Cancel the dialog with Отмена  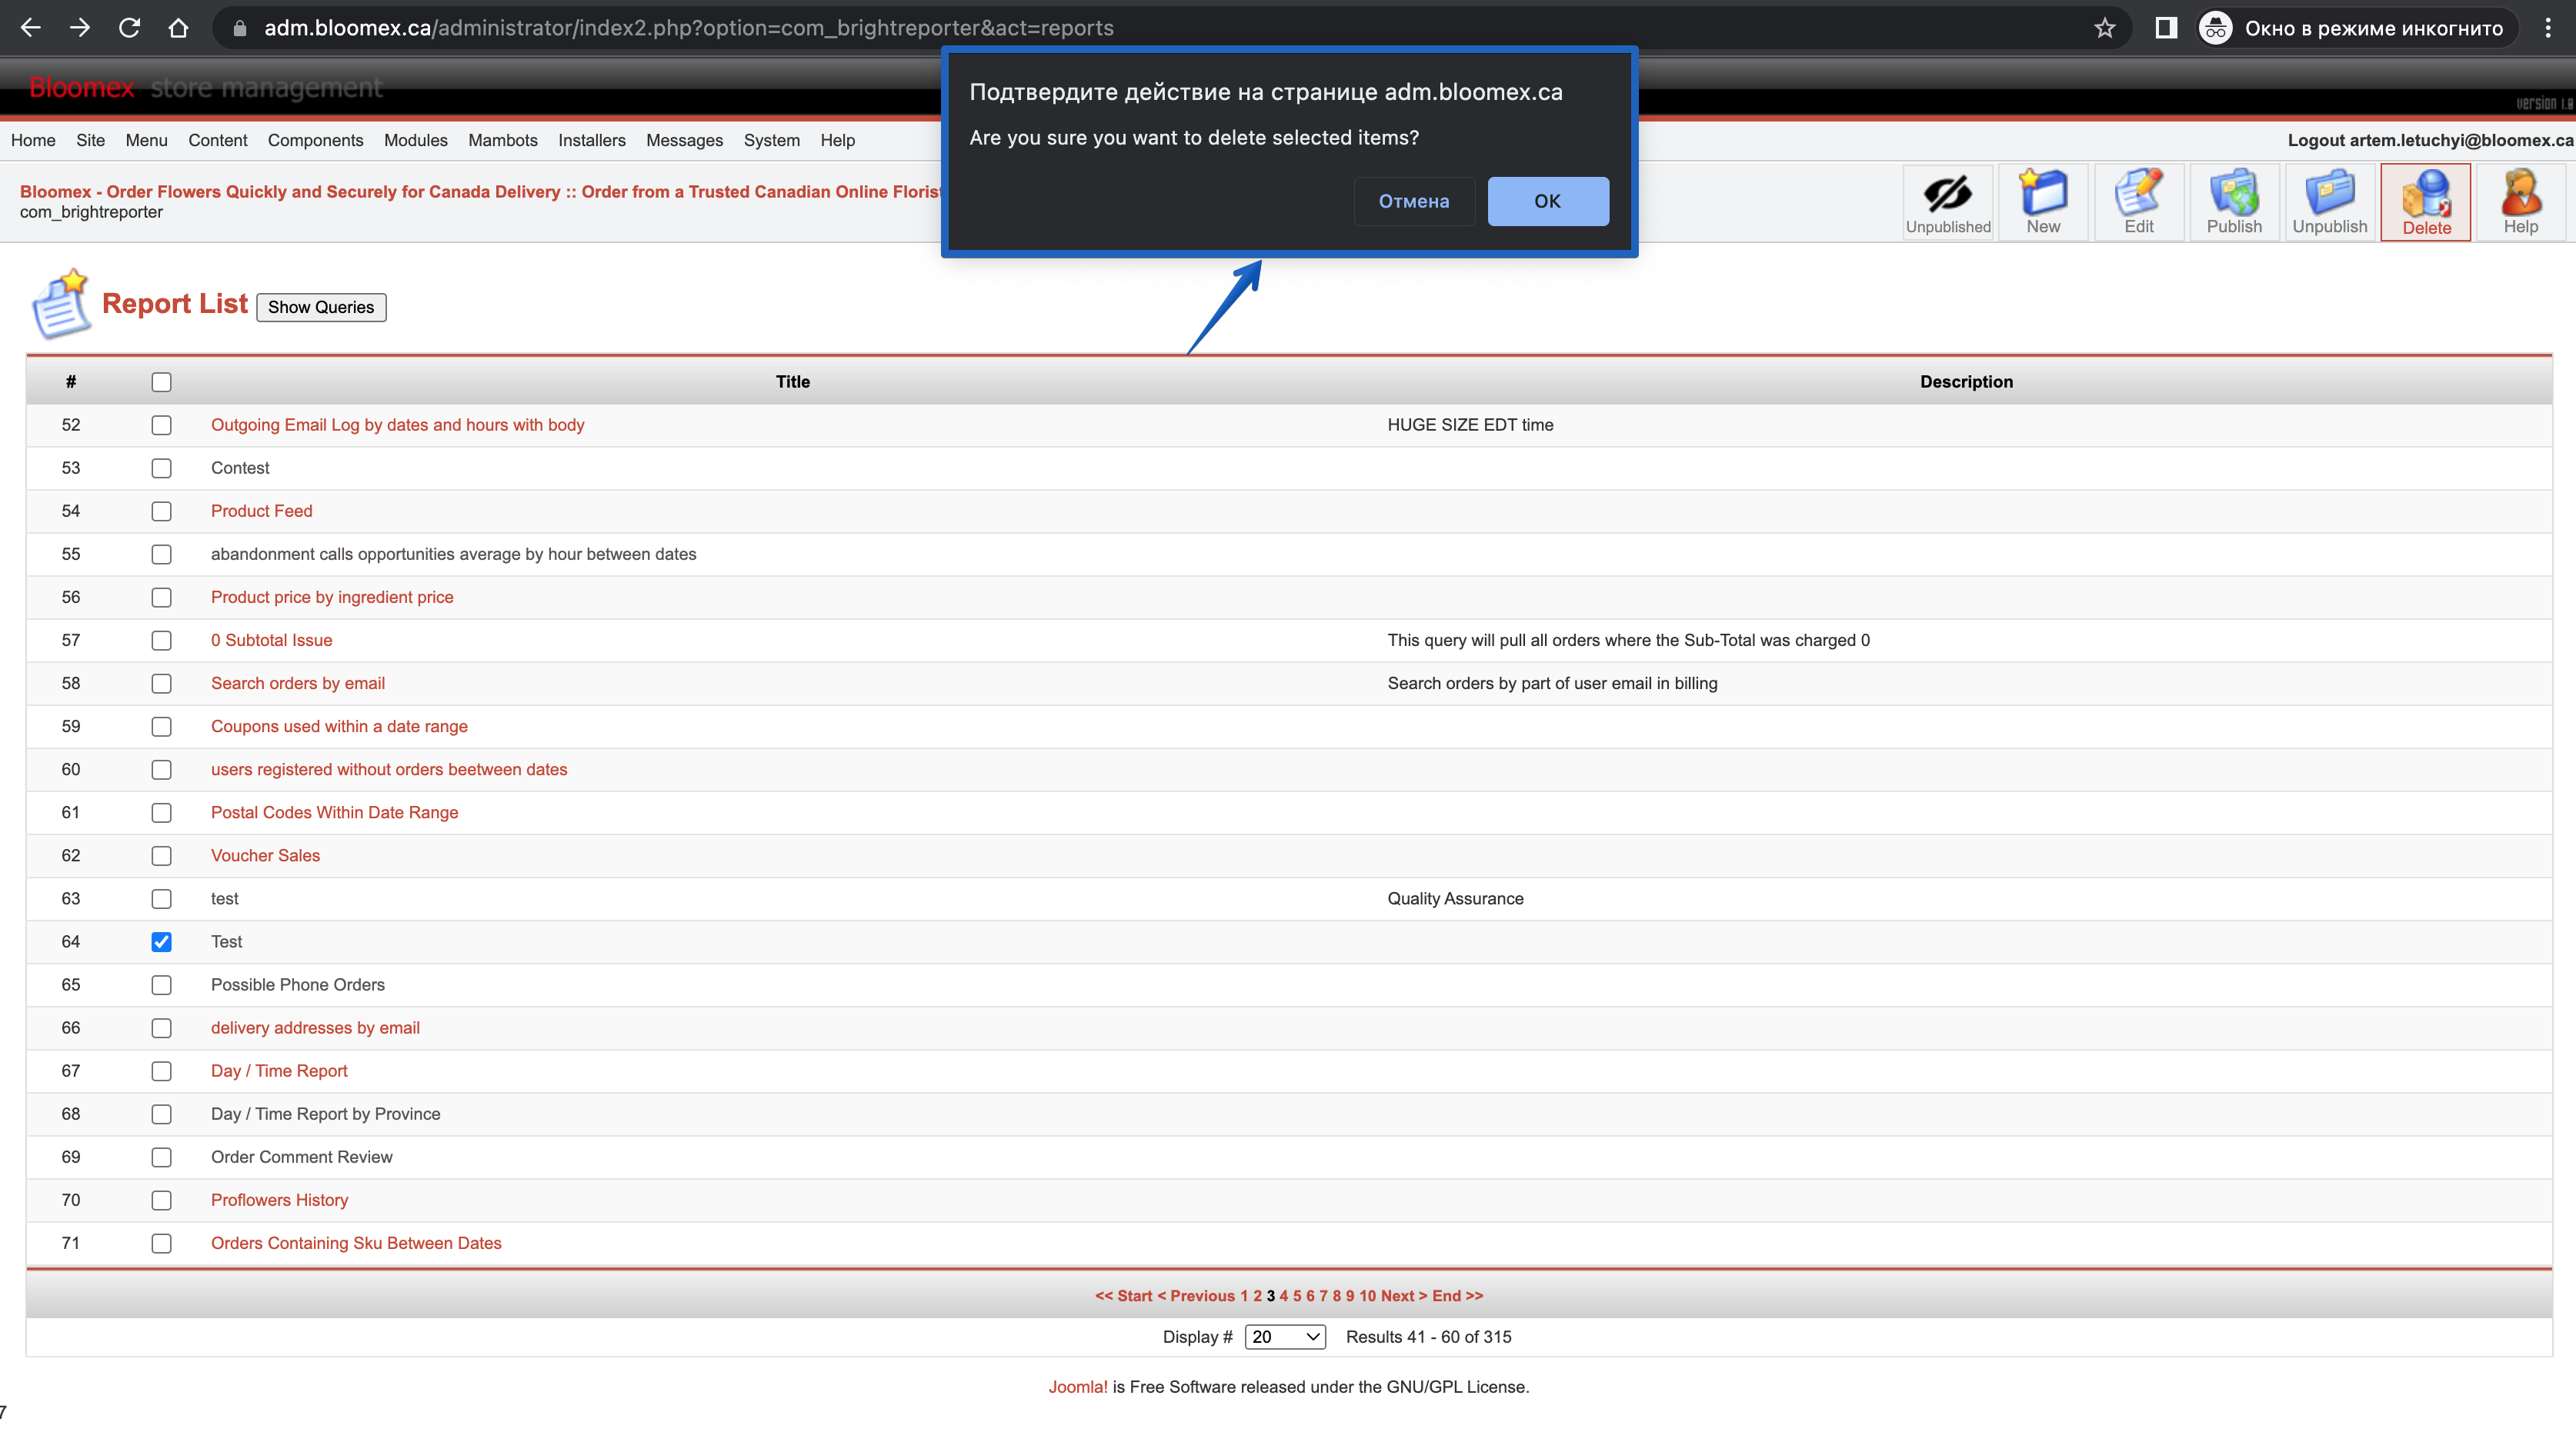click(x=1413, y=201)
